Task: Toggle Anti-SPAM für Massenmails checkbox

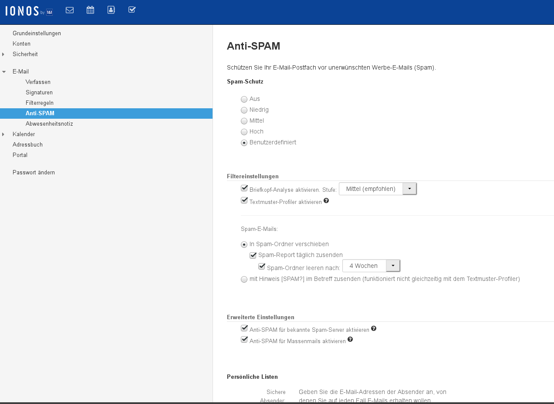Action: click(x=244, y=340)
